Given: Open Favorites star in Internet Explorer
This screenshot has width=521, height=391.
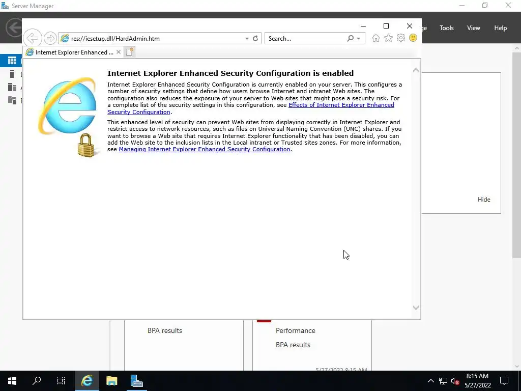Looking at the screenshot, I should [388, 38].
